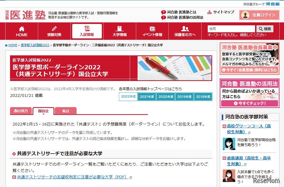Click the exclamation icon beside 医進塾の活用法

[163, 18]
